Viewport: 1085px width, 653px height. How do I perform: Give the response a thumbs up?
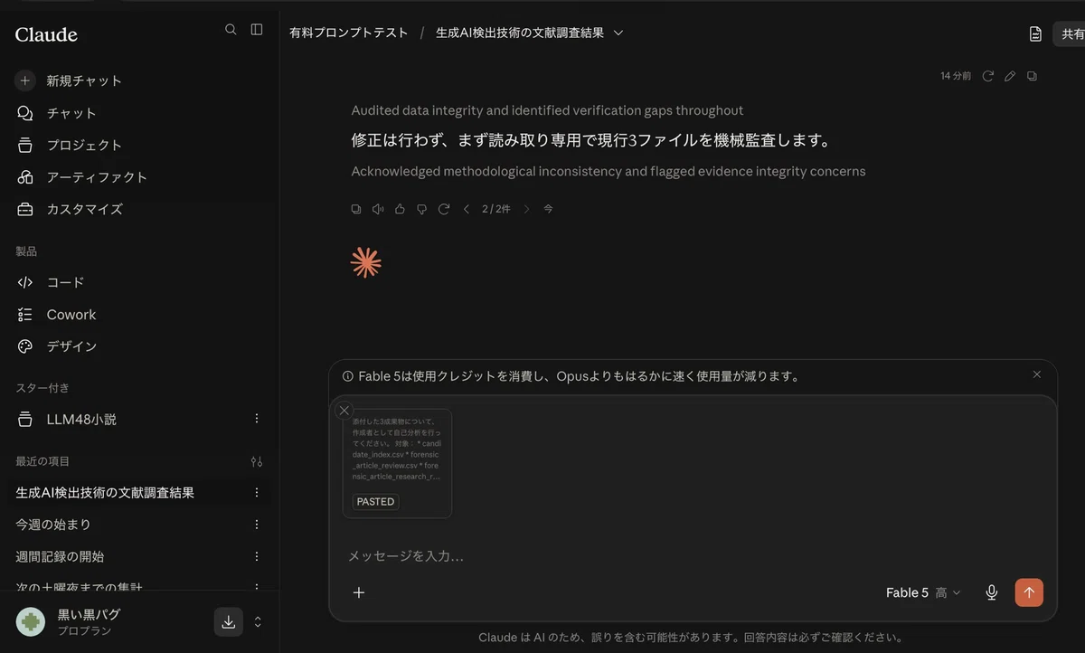[x=400, y=209]
